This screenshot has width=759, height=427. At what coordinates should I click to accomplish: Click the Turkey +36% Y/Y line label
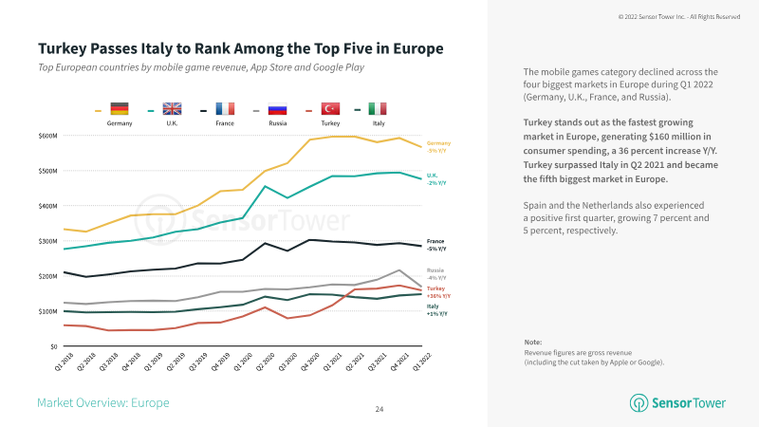coord(437,291)
